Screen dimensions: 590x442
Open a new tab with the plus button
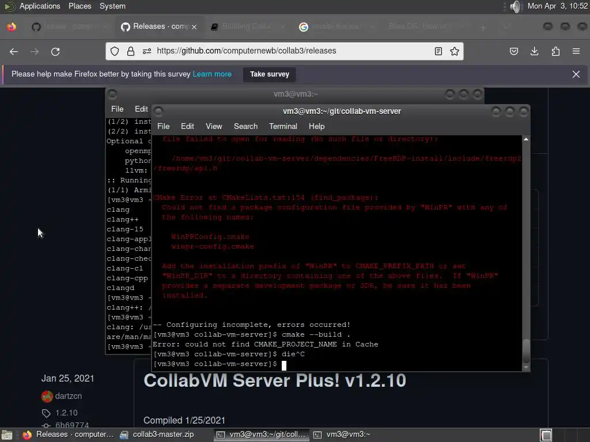483,27
